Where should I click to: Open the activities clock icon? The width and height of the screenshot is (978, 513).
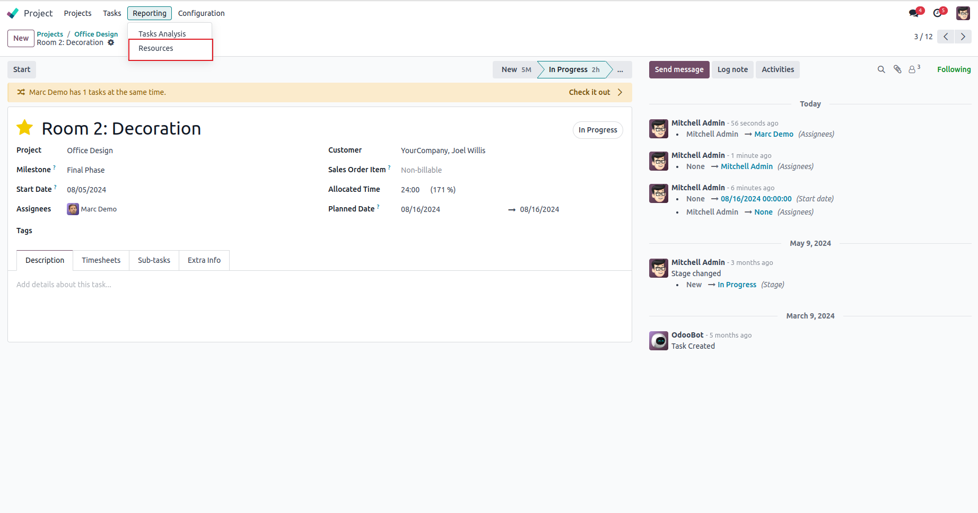tap(938, 13)
